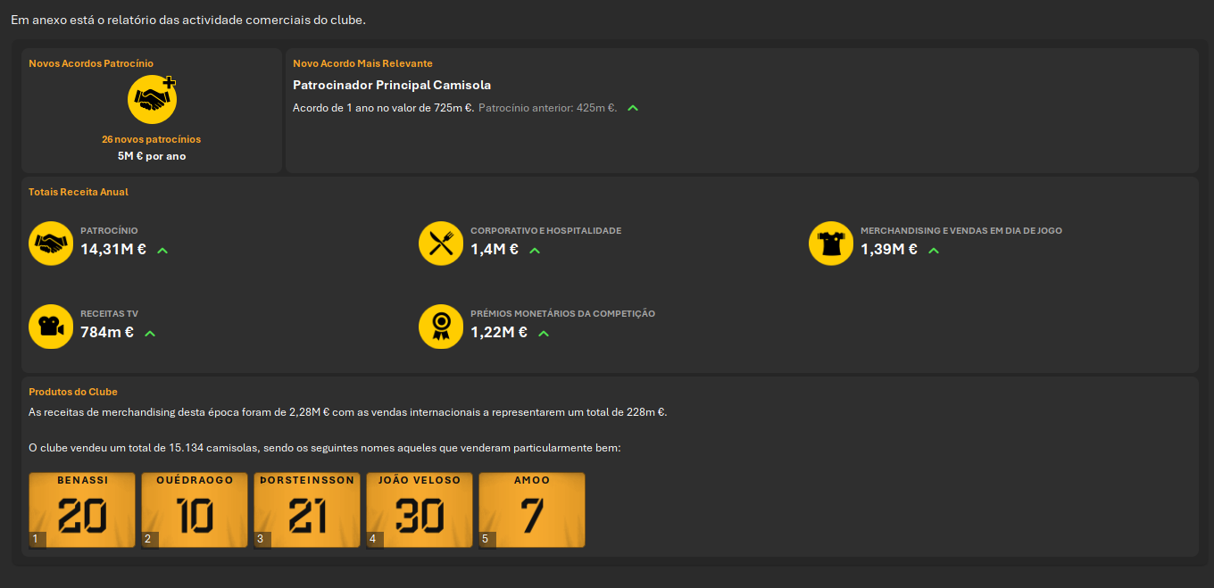Click green up arrow beside 1,22M €
Image resolution: width=1214 pixels, height=588 pixels.
point(544,334)
